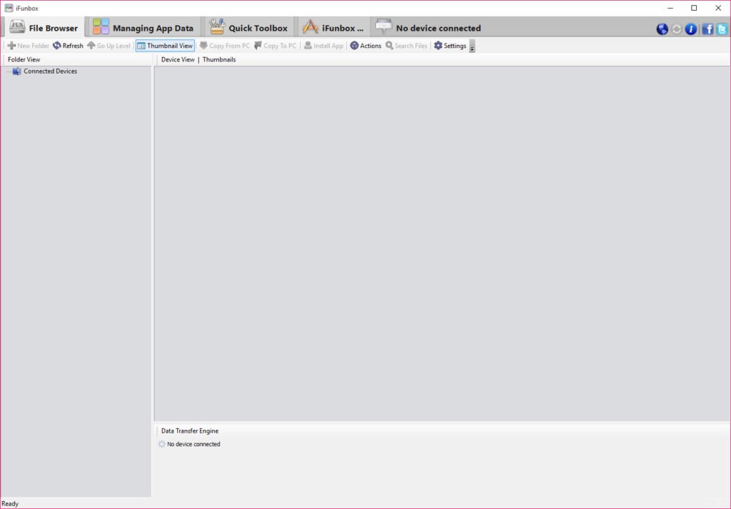The image size is (731, 509).
Task: Open the Actions menu
Action: (x=366, y=46)
